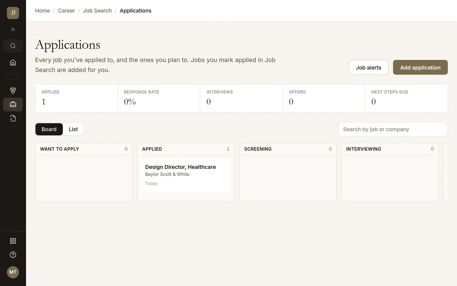Click Baylor Scott & White company name
Viewport: 457px width, 286px height.
[167, 174]
